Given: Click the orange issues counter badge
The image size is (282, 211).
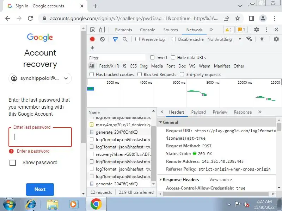Looking at the screenshot, I should (x=242, y=30).
